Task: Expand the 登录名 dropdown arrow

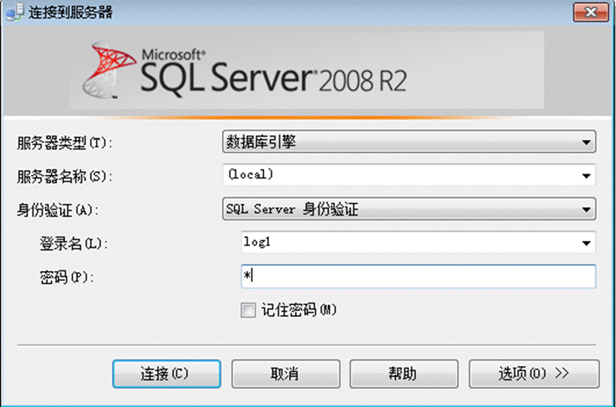Action: (x=586, y=243)
